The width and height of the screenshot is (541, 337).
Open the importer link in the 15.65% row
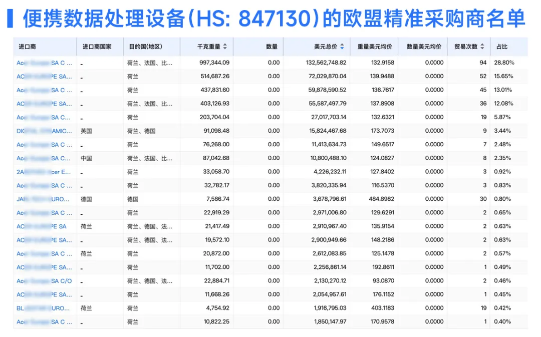tap(45, 77)
